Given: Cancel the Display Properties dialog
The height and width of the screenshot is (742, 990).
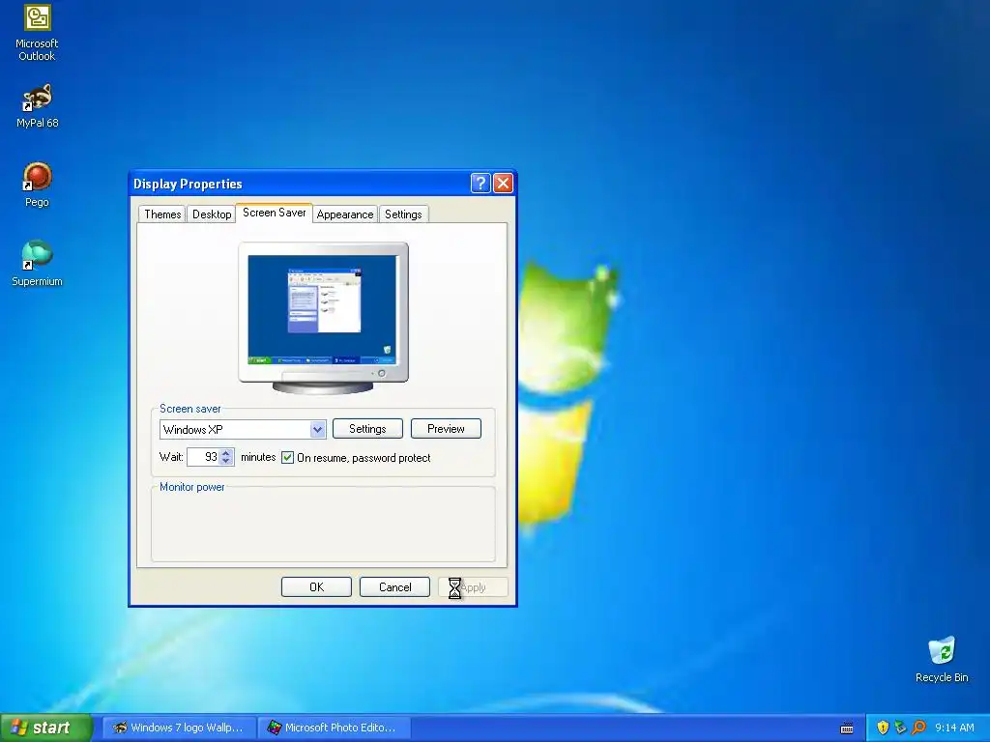Looking at the screenshot, I should (394, 586).
